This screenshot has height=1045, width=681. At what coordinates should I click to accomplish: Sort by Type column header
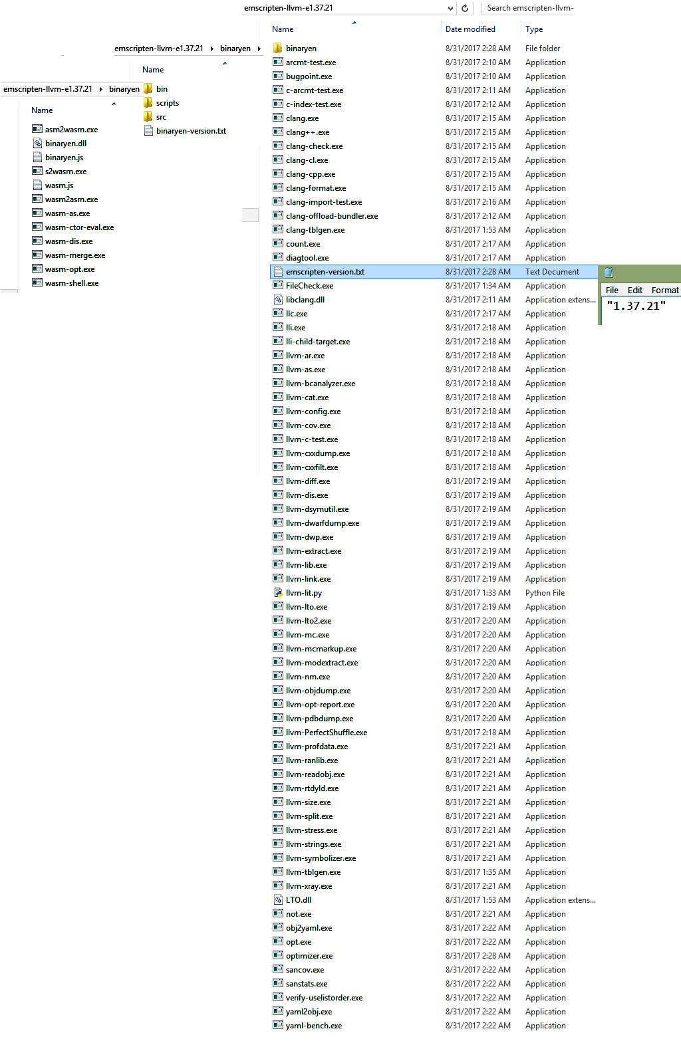534,29
